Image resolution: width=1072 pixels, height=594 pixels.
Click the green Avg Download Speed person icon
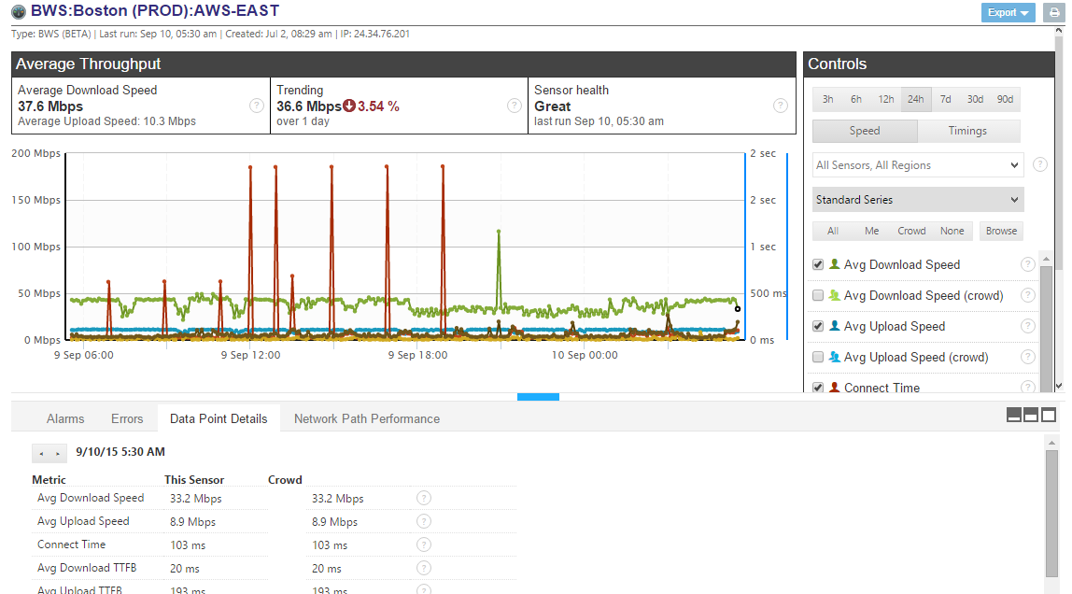(834, 264)
